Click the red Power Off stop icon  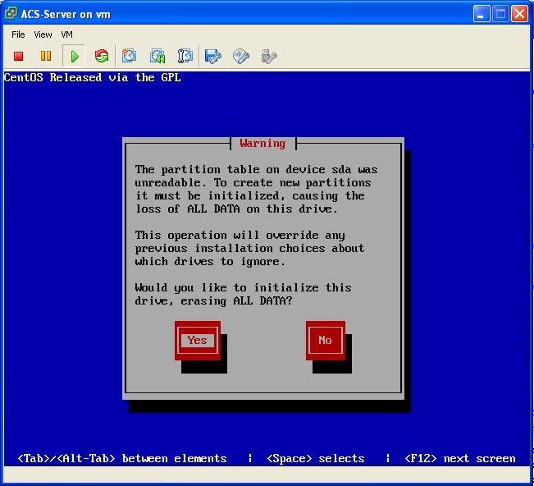(x=19, y=56)
